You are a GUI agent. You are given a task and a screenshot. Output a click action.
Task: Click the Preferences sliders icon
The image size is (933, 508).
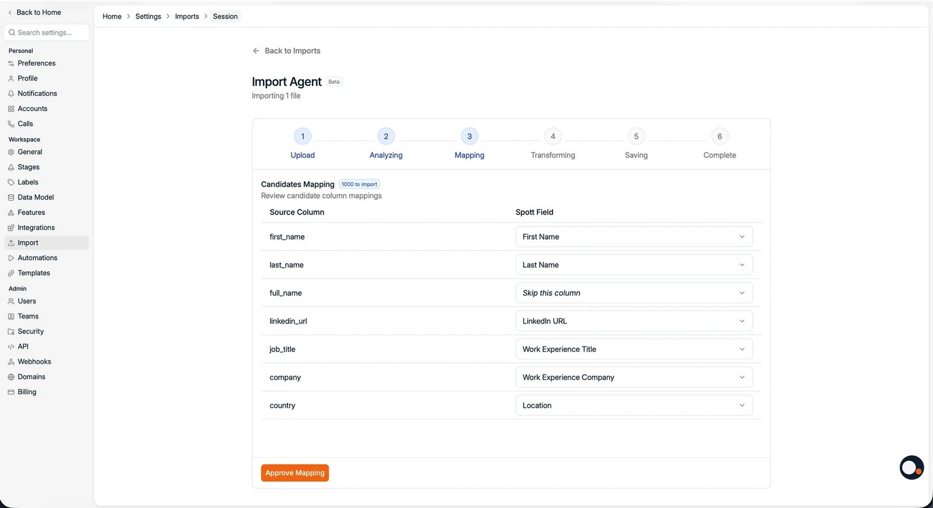pos(11,64)
